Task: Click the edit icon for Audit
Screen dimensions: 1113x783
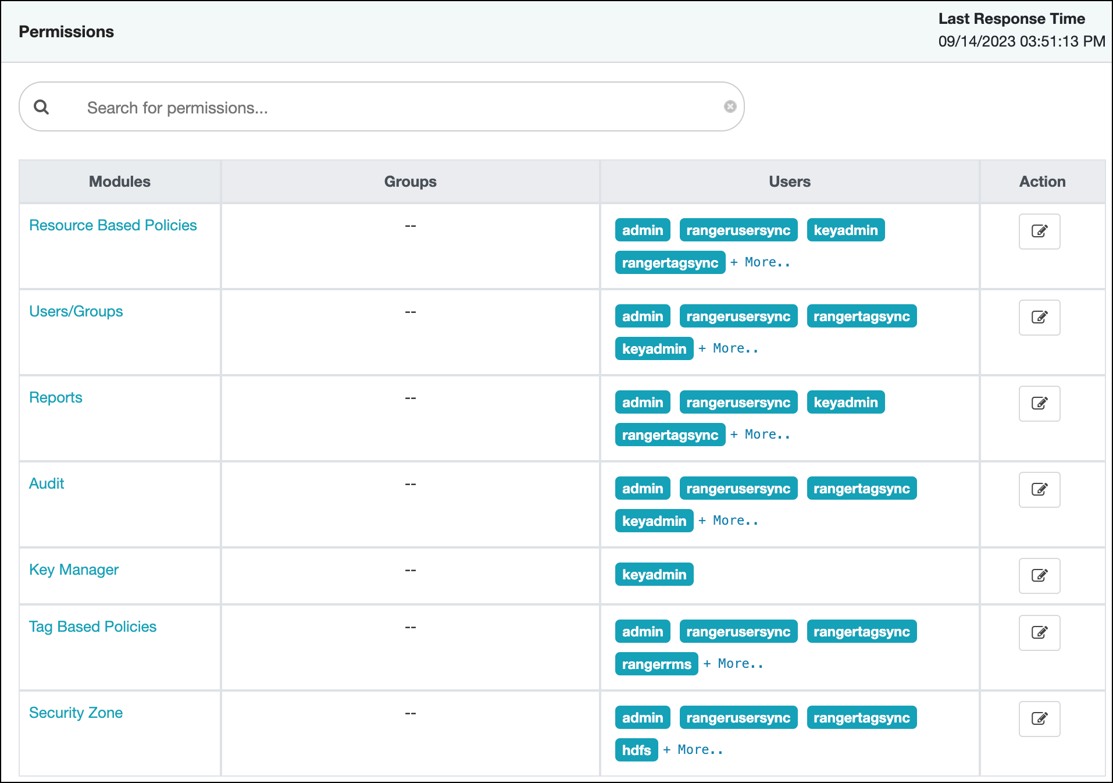Action: [1039, 489]
